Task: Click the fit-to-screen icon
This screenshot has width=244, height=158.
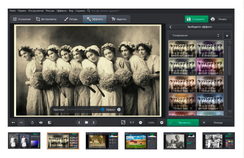Action: click(x=123, y=123)
